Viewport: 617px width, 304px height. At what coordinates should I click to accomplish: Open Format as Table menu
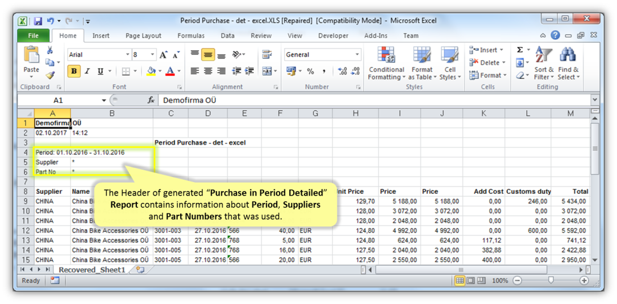(x=422, y=64)
